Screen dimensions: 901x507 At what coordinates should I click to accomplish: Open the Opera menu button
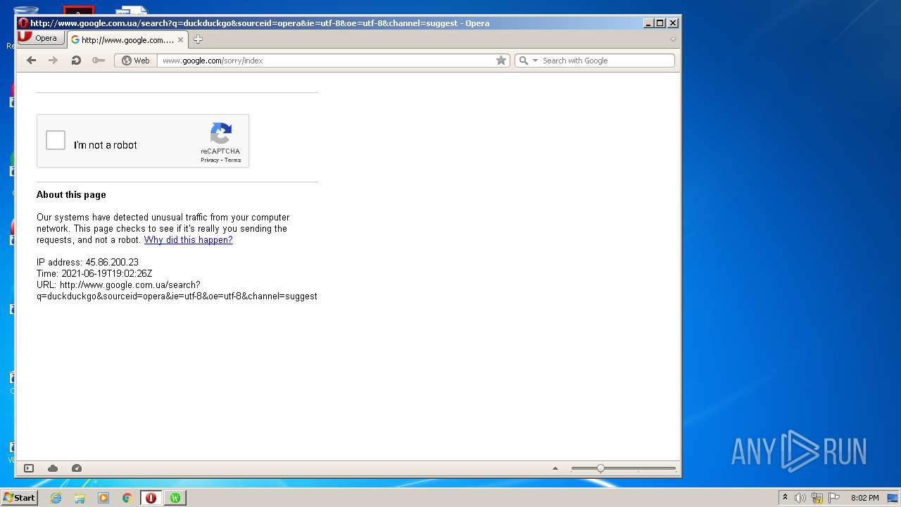click(x=40, y=38)
